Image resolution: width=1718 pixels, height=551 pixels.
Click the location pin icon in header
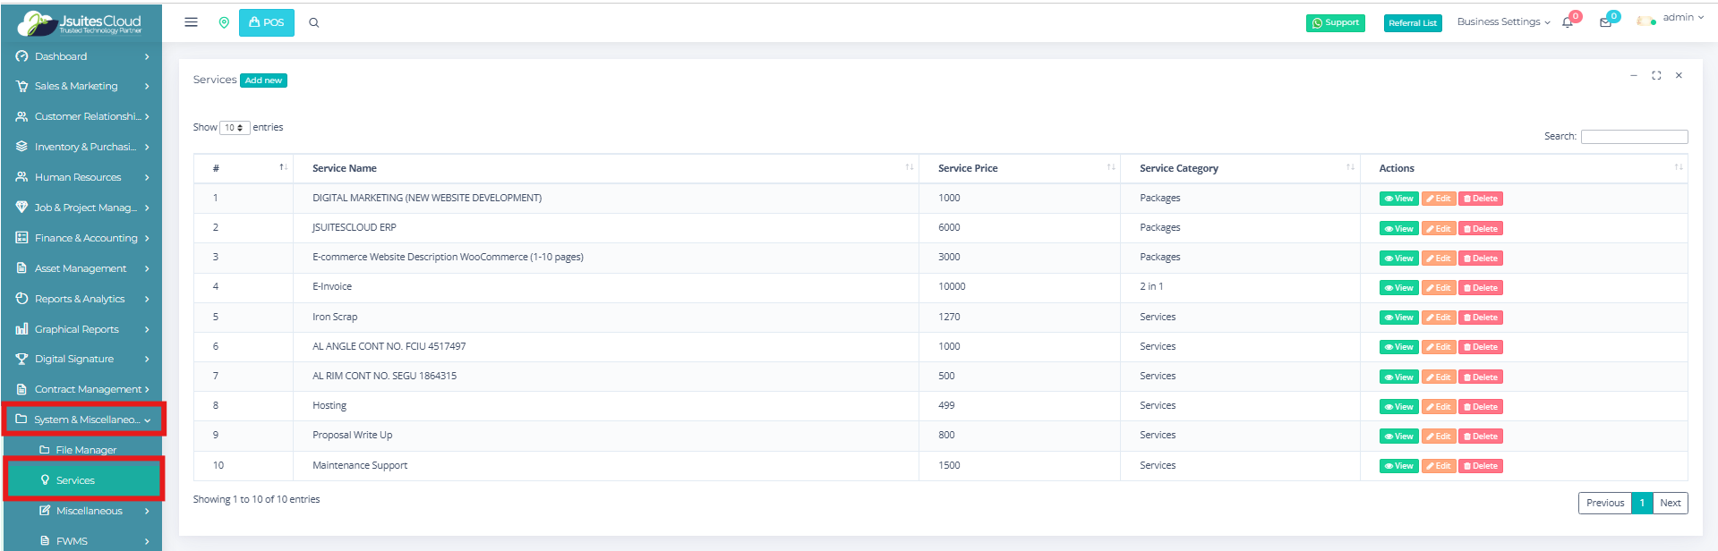coord(224,22)
